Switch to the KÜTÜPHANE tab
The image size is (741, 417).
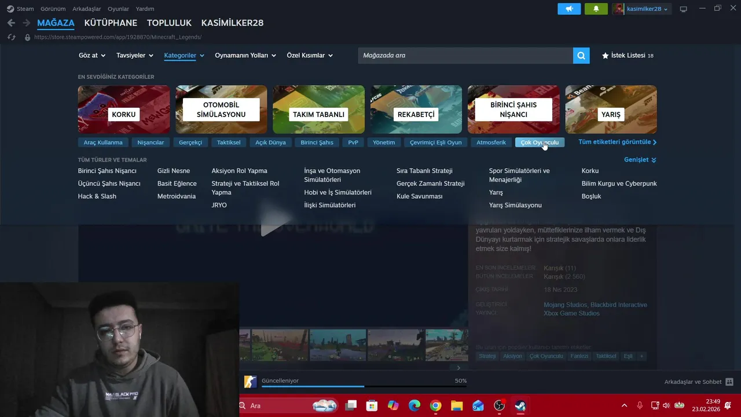[x=111, y=23]
